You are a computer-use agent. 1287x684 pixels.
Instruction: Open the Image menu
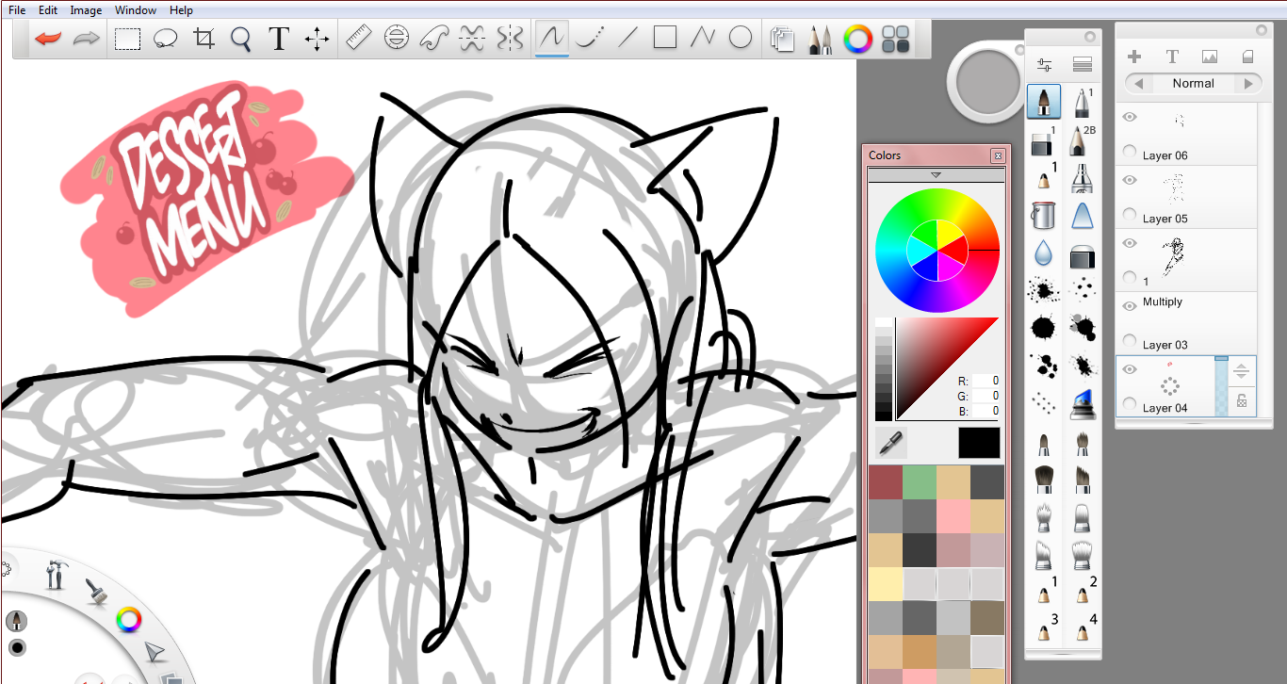click(x=86, y=10)
